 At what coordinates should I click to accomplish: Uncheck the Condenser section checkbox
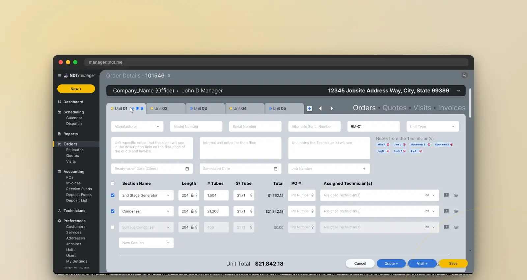pos(113,211)
